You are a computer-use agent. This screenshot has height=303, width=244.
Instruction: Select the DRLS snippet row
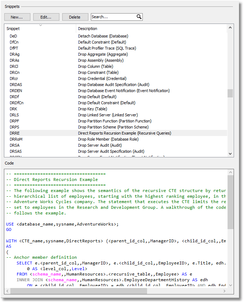[118, 115]
